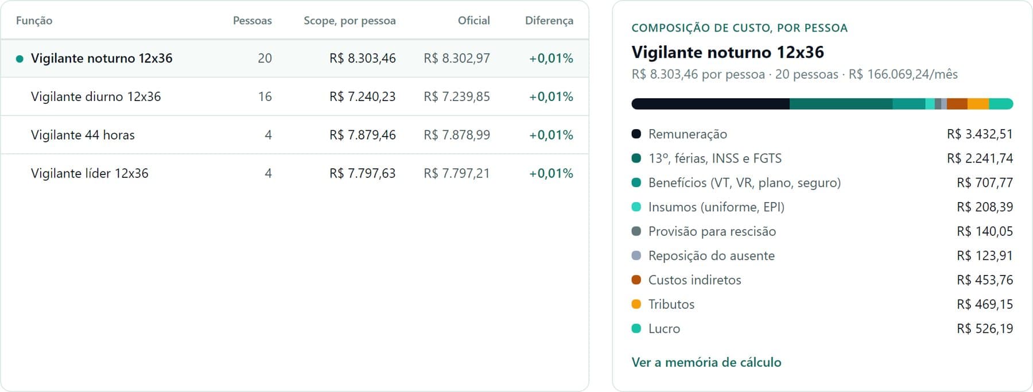1033x392 pixels.
Task: Click the people count 16 for Vigilante diurno
Action: pos(265,96)
